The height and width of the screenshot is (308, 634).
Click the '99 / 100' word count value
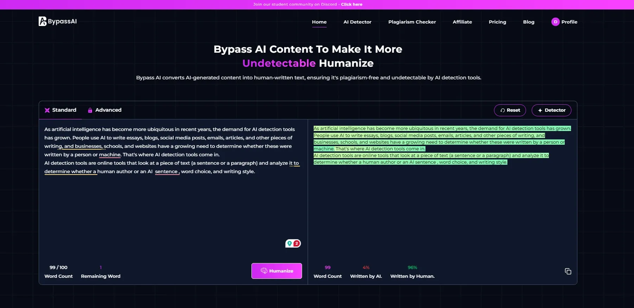pos(58,267)
